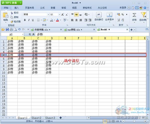Click the insert function fx icon
The width and height of the screenshot is (150, 124).
tap(33, 34)
